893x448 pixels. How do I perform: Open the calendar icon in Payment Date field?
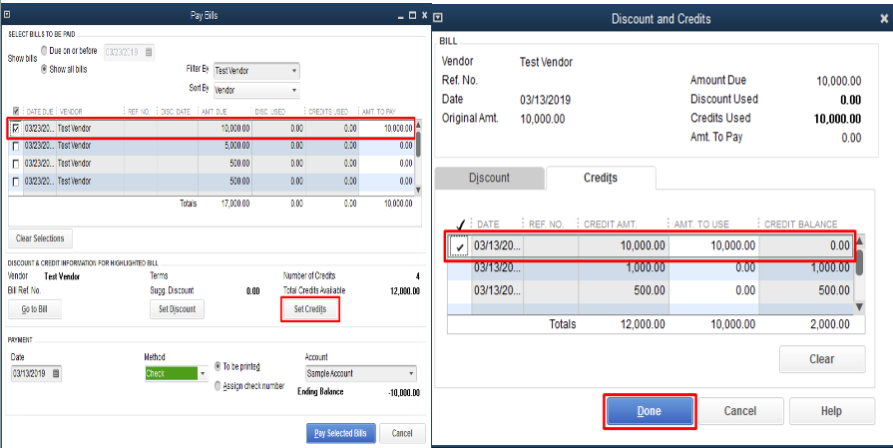[x=56, y=373]
